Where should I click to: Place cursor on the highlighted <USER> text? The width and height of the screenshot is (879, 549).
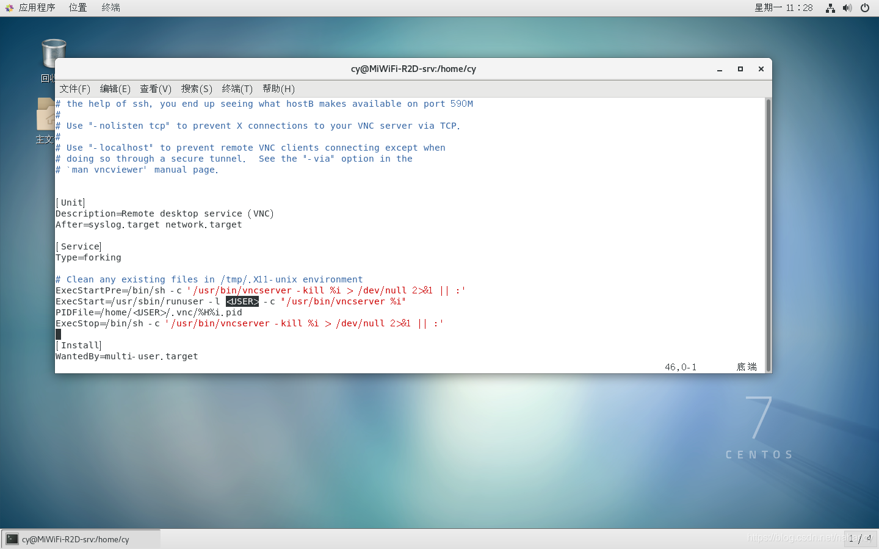pyautogui.click(x=242, y=301)
